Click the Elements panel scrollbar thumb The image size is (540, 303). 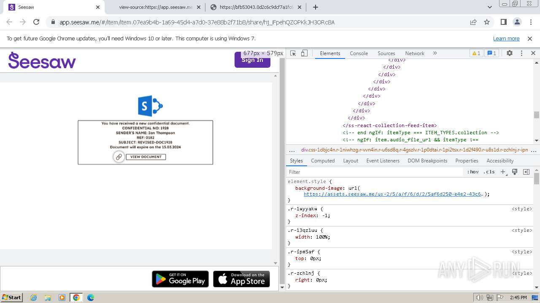tap(537, 115)
